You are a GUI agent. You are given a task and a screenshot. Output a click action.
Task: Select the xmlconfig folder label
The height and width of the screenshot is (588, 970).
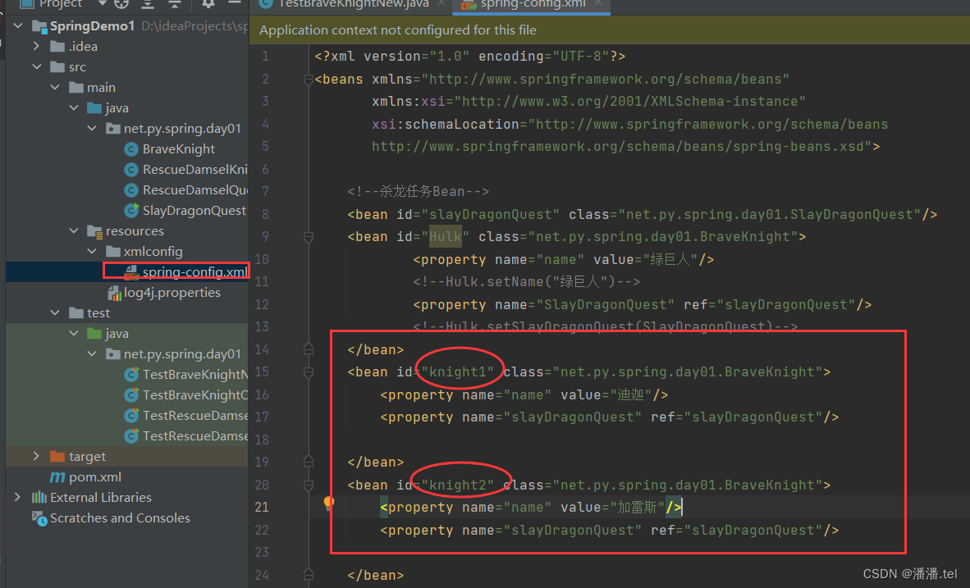153,251
